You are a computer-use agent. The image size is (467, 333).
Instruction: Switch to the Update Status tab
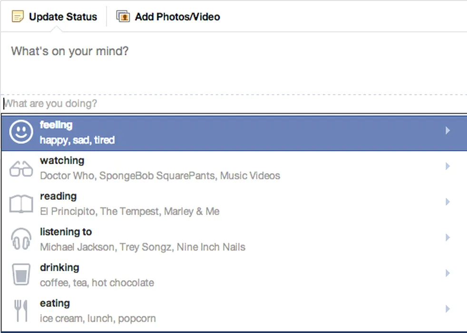[63, 17]
